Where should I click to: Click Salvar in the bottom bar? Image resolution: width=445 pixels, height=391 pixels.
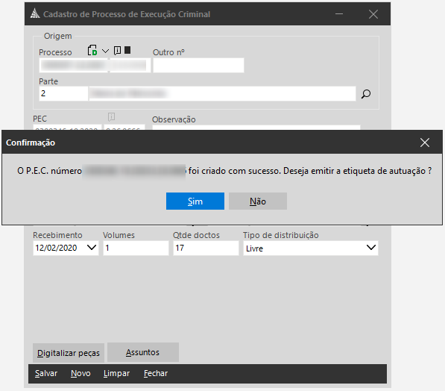(x=46, y=373)
